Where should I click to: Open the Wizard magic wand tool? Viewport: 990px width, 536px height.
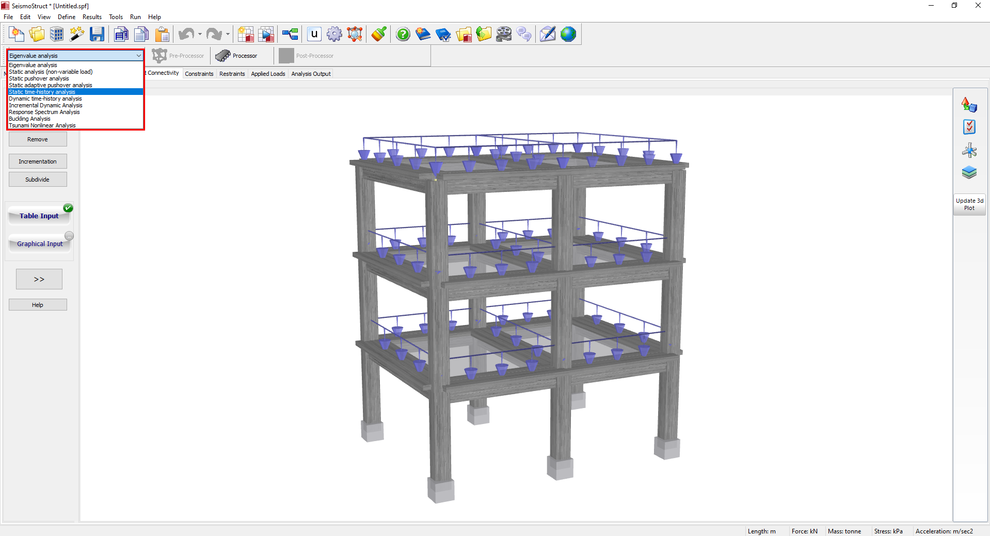(x=77, y=35)
